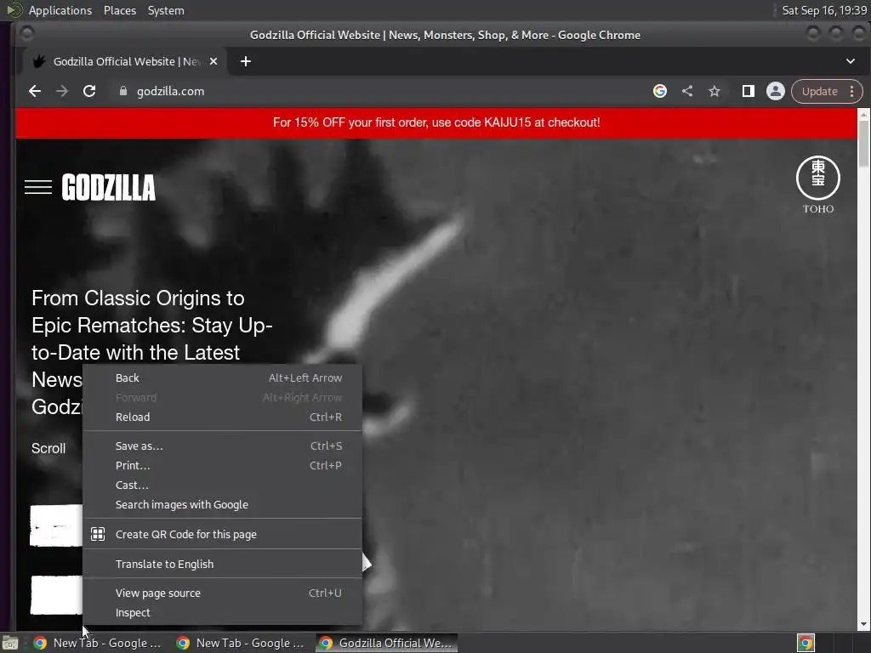The width and height of the screenshot is (871, 653).
Task: Open the Chrome profile avatar
Action: click(776, 91)
